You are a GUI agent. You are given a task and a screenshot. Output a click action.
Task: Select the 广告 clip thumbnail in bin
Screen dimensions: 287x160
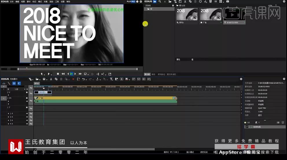(x=211, y=16)
